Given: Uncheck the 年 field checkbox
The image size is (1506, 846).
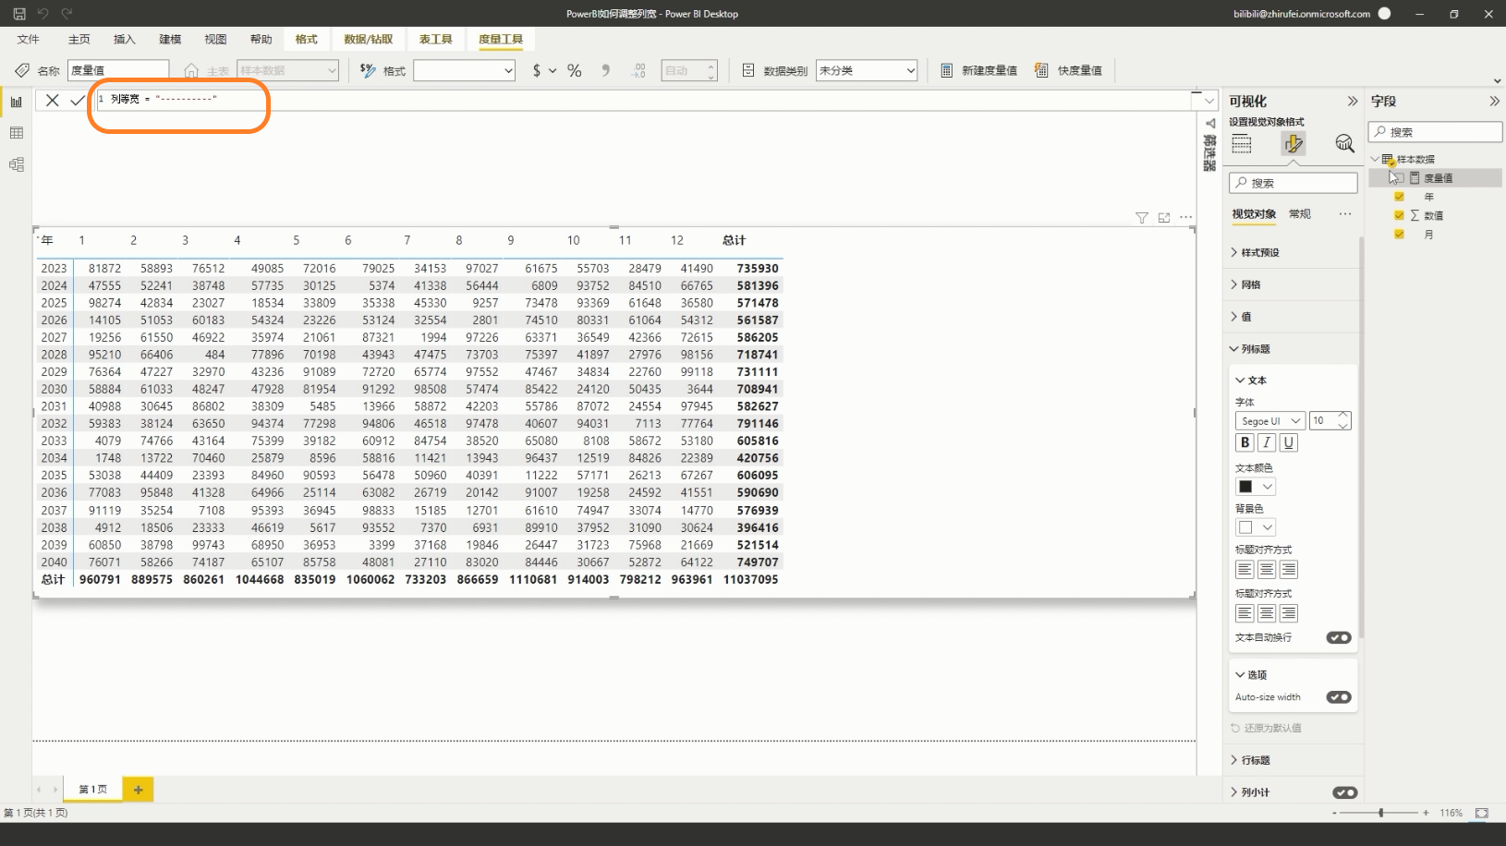Looking at the screenshot, I should [1399, 197].
